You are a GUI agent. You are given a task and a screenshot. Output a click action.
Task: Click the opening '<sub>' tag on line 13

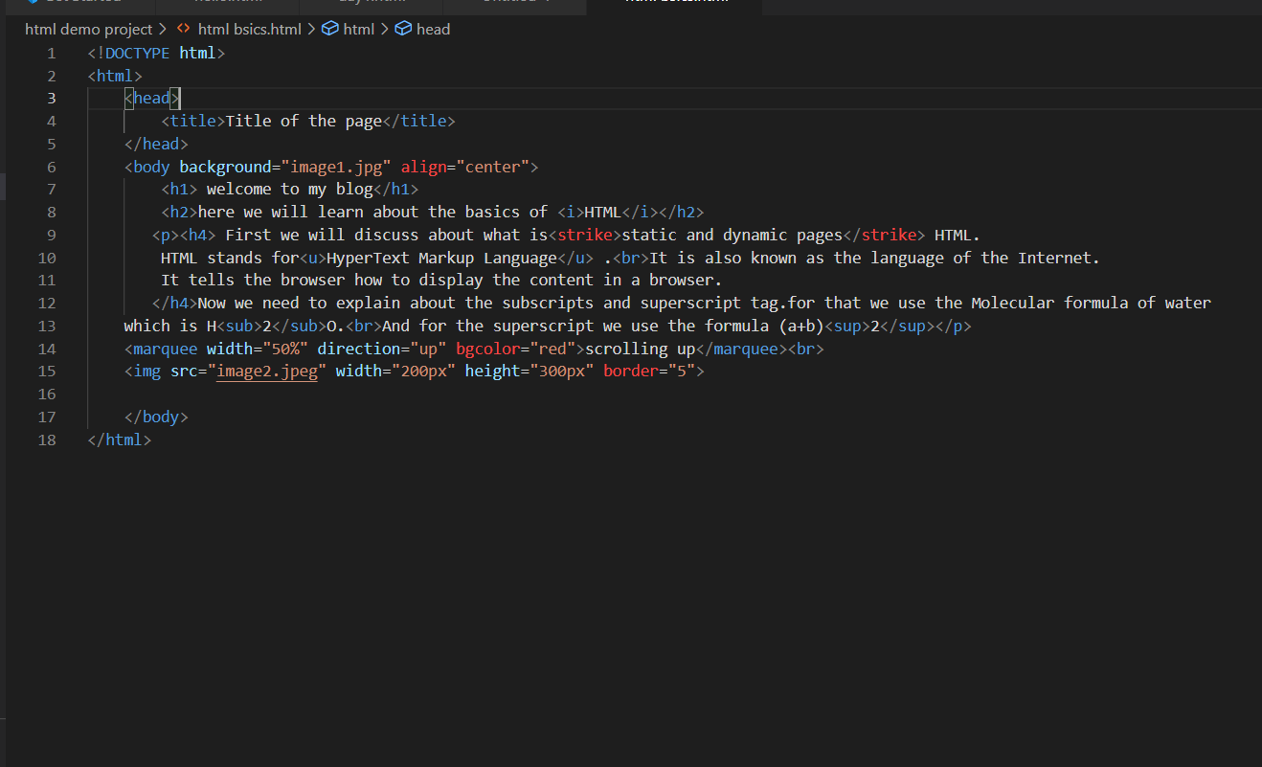[239, 326]
